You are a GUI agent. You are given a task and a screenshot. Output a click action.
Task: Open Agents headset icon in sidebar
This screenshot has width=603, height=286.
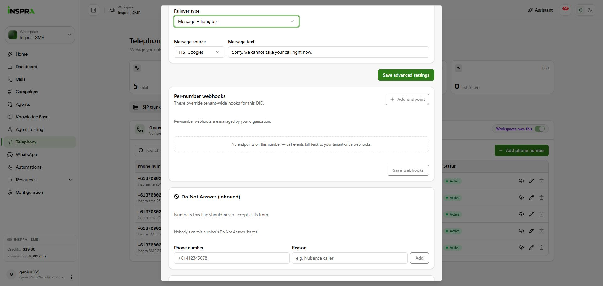tap(10, 104)
